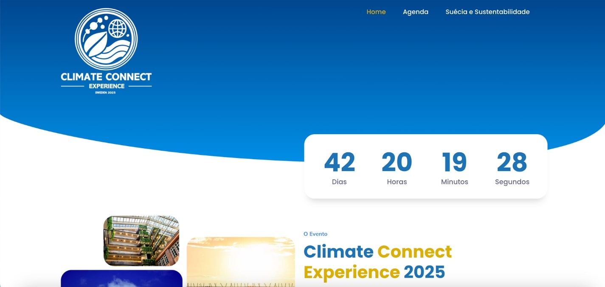This screenshot has height=287, width=605.
Task: Open the bright sunset sky photo
Action: [241, 262]
